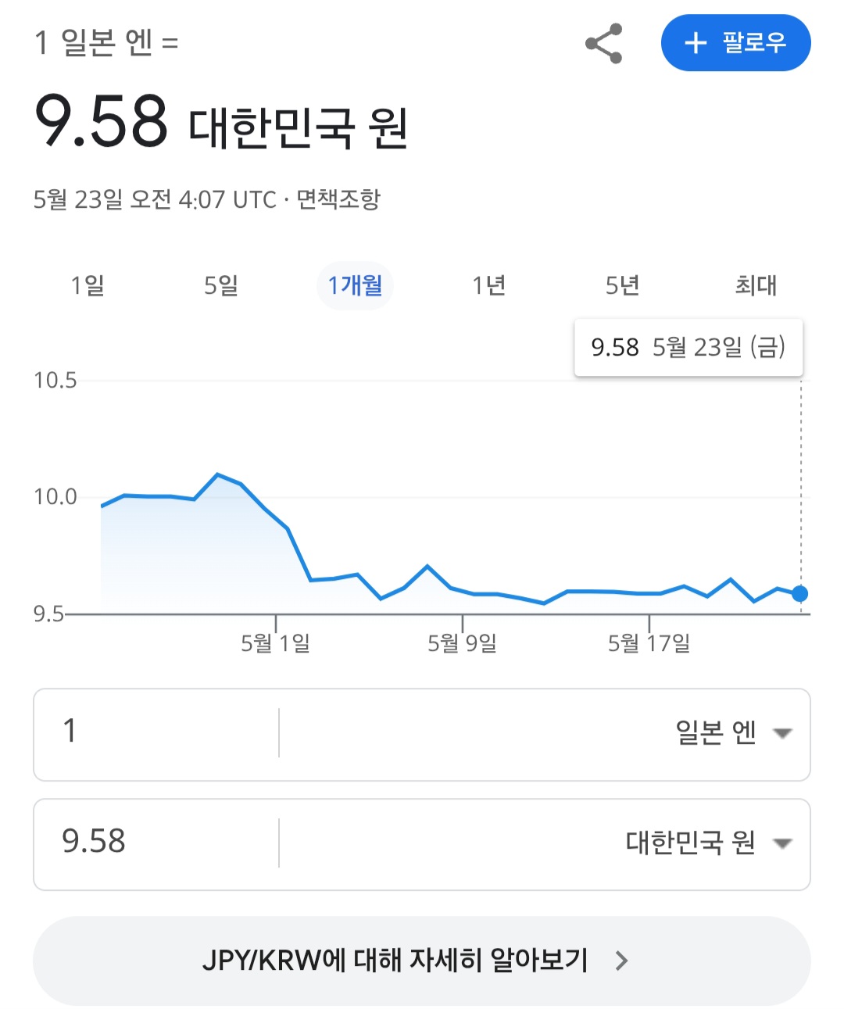Click the amount field containing 9.58
Image resolution: width=844 pixels, height=1009 pixels.
[156, 843]
